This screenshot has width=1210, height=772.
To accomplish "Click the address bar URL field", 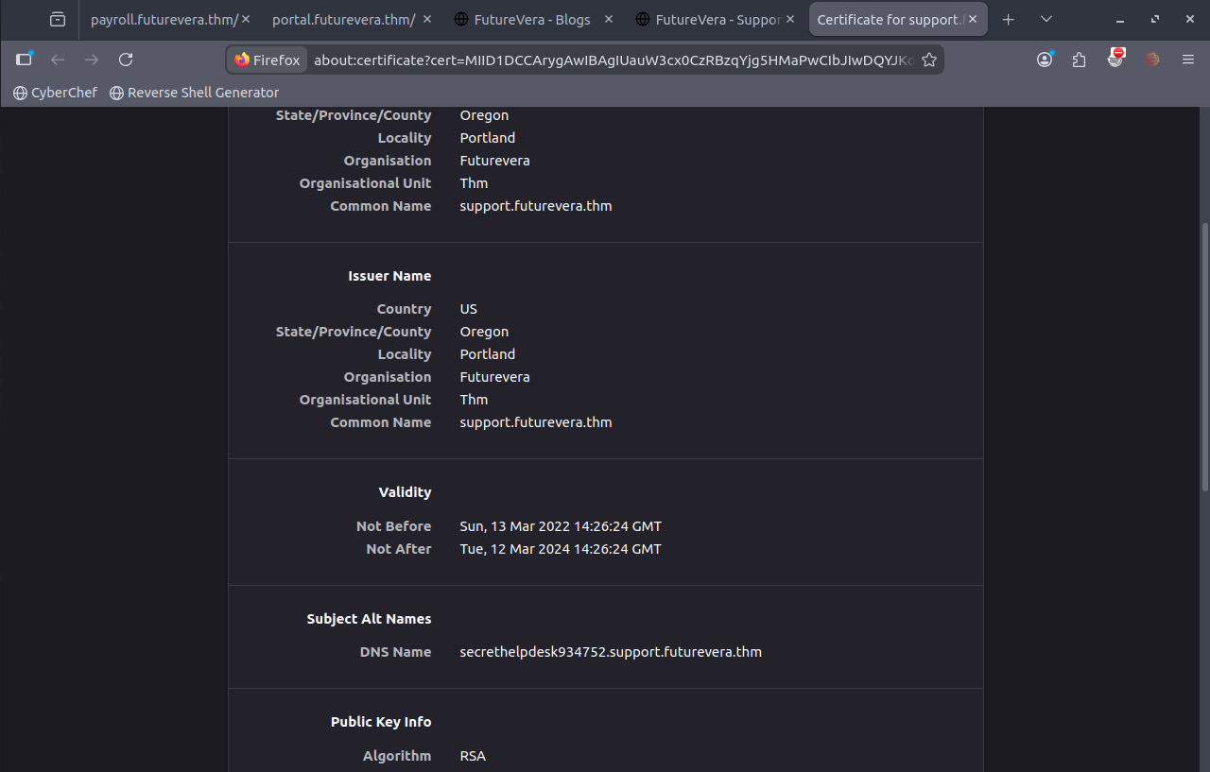I will click(x=613, y=60).
